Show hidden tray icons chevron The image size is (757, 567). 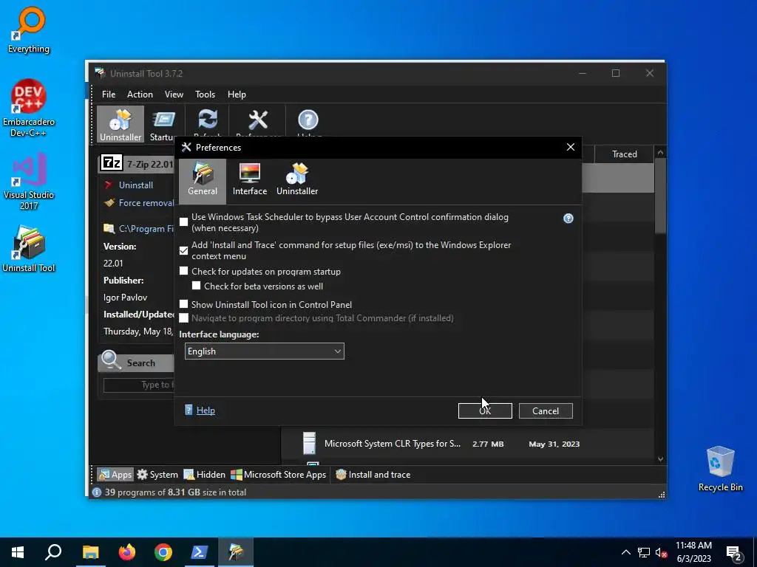[625, 552]
